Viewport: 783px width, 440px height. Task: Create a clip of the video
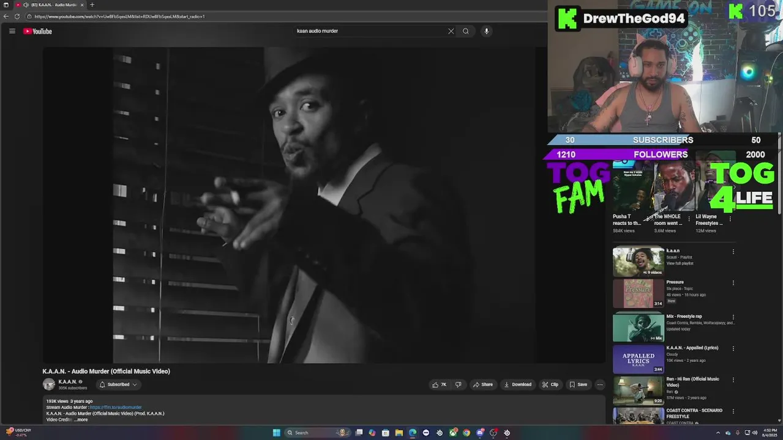click(x=550, y=384)
